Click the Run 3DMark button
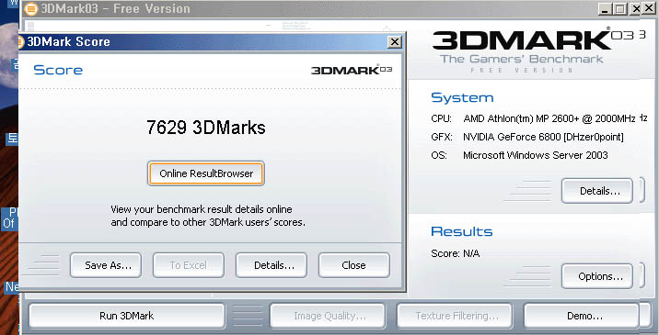This screenshot has width=659, height=335. [x=126, y=316]
